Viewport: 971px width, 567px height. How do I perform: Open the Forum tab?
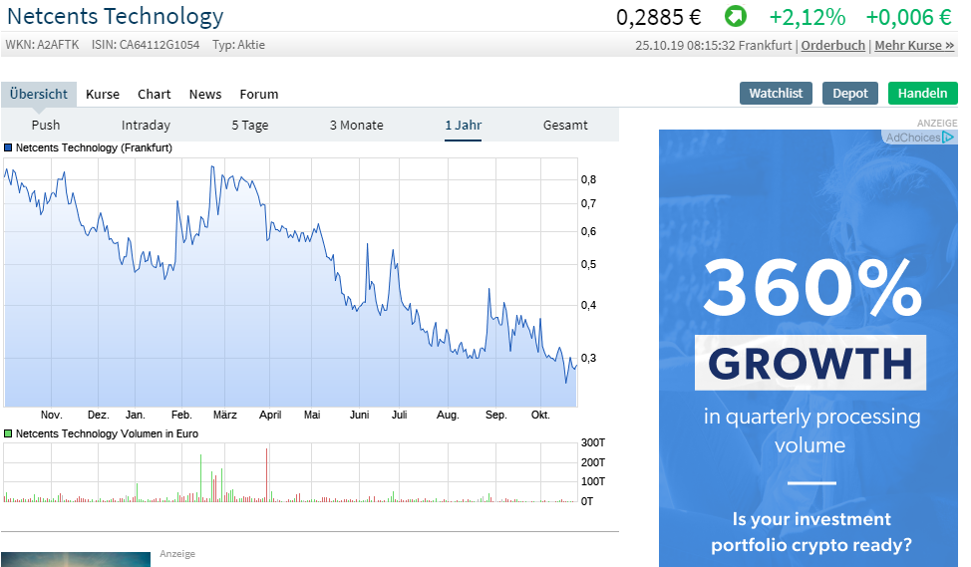[x=259, y=94]
